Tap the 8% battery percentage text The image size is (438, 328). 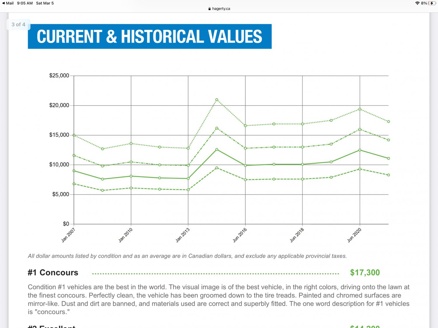[x=424, y=3]
